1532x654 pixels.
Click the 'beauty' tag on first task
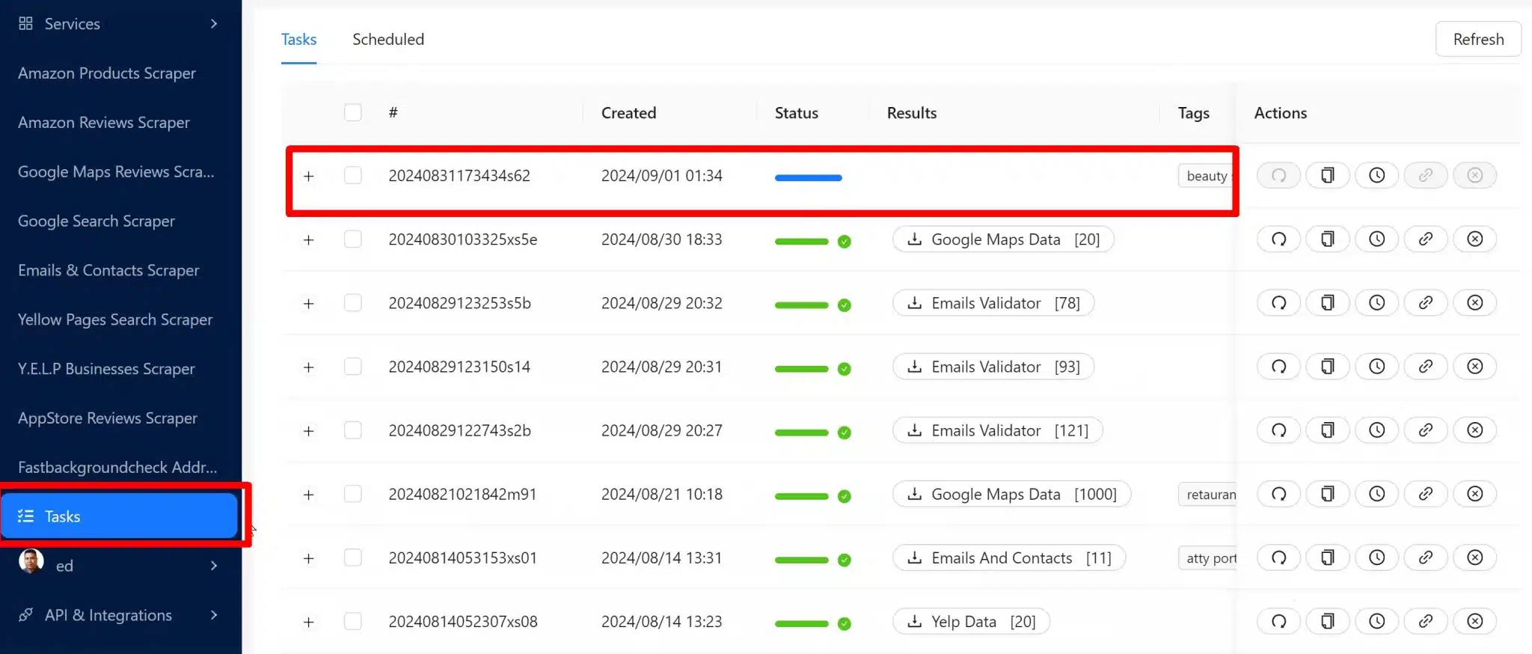(1206, 176)
